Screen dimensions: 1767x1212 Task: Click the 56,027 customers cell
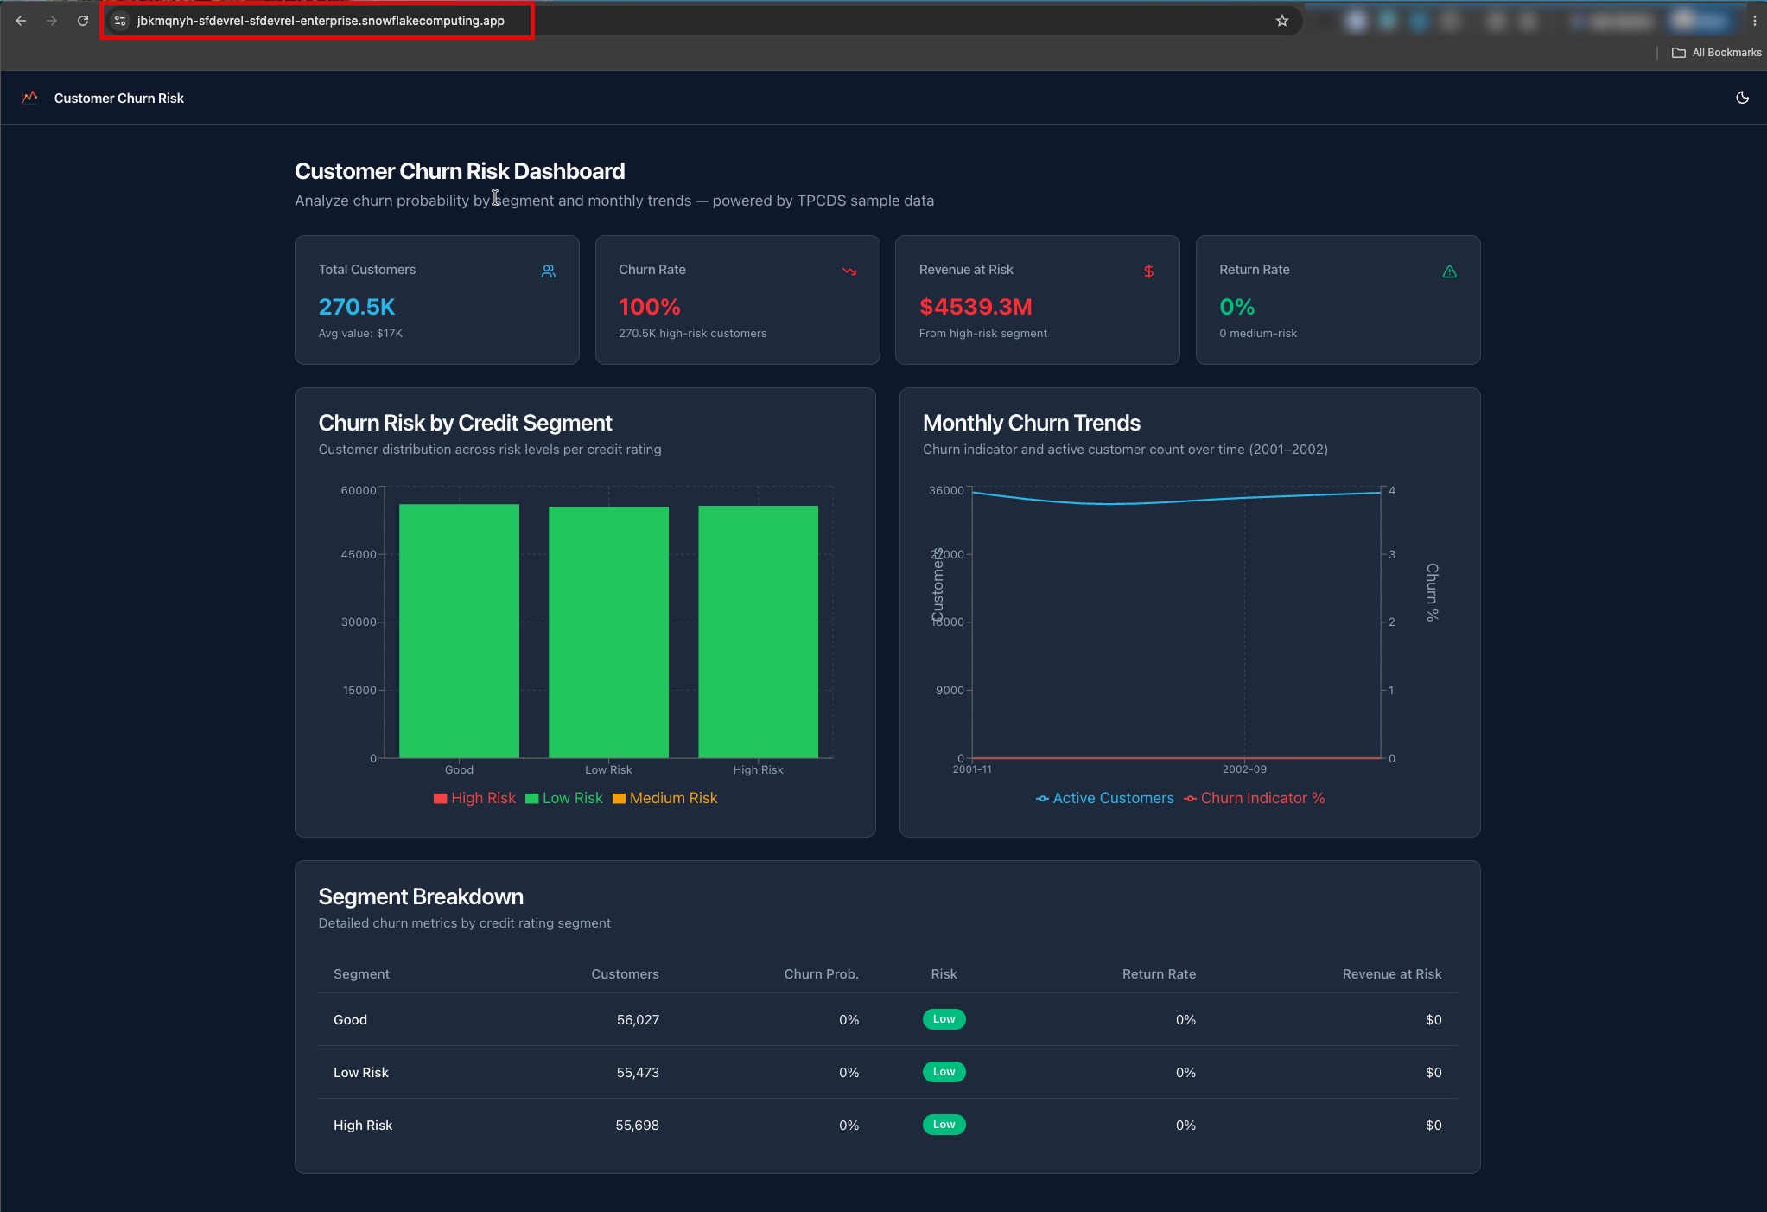(x=638, y=1020)
